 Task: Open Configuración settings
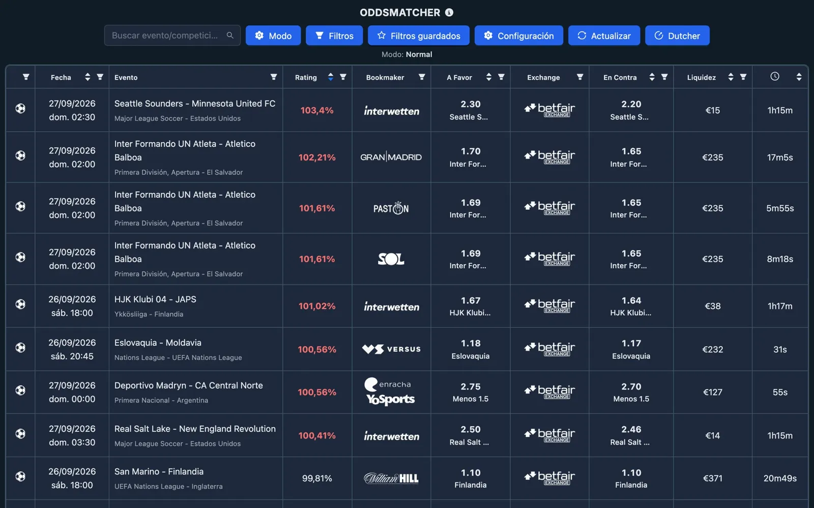click(x=519, y=36)
